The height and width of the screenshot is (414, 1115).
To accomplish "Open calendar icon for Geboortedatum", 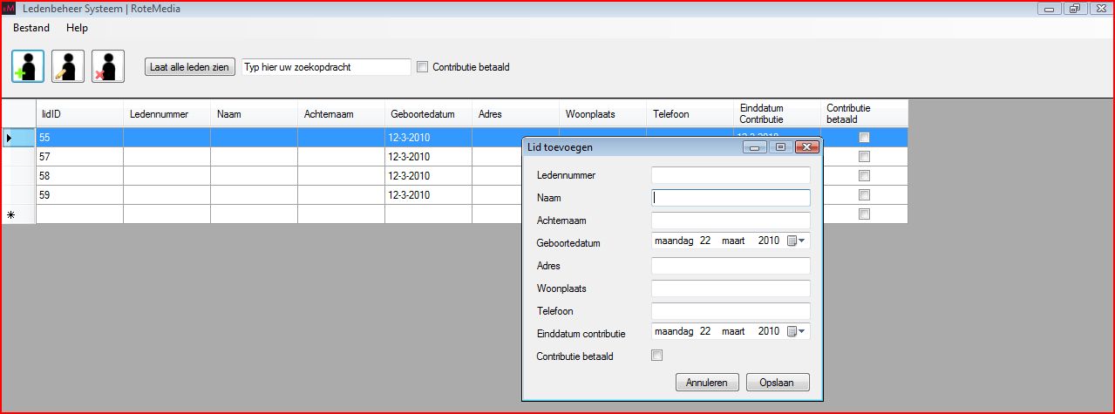I will tap(798, 241).
